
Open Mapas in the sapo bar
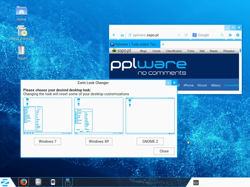[x=213, y=51]
